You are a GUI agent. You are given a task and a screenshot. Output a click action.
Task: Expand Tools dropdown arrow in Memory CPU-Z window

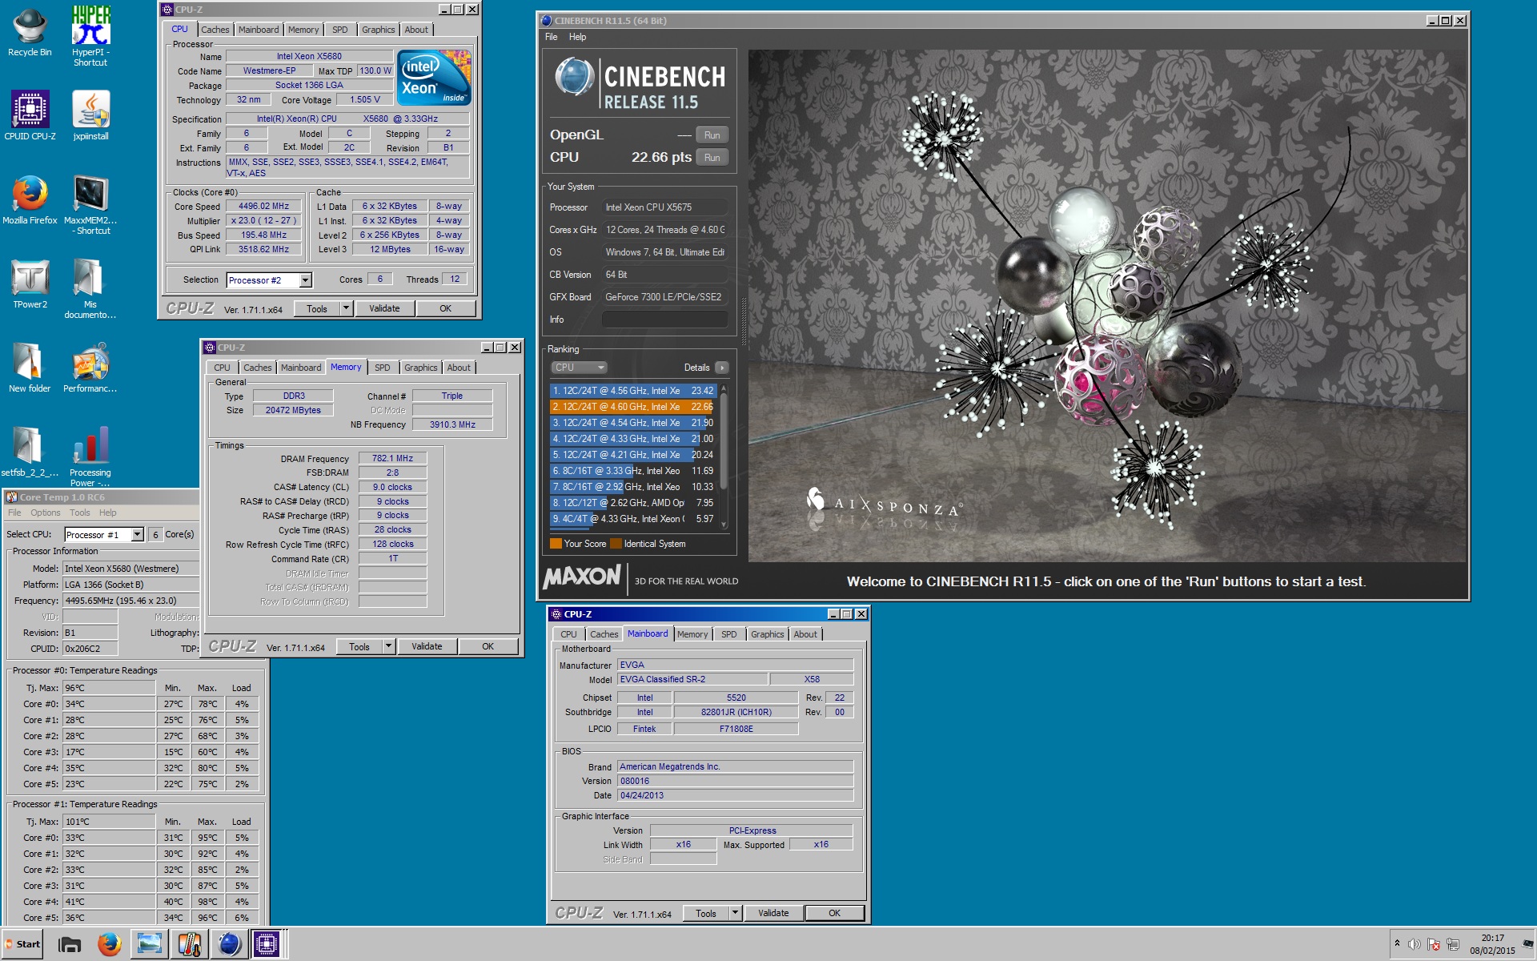click(389, 646)
